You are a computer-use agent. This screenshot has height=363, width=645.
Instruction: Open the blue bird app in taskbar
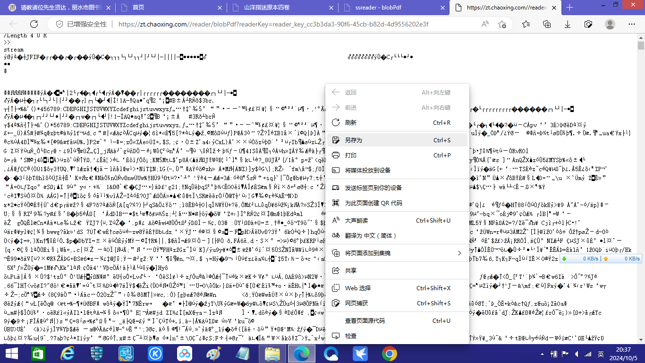pos(360,353)
